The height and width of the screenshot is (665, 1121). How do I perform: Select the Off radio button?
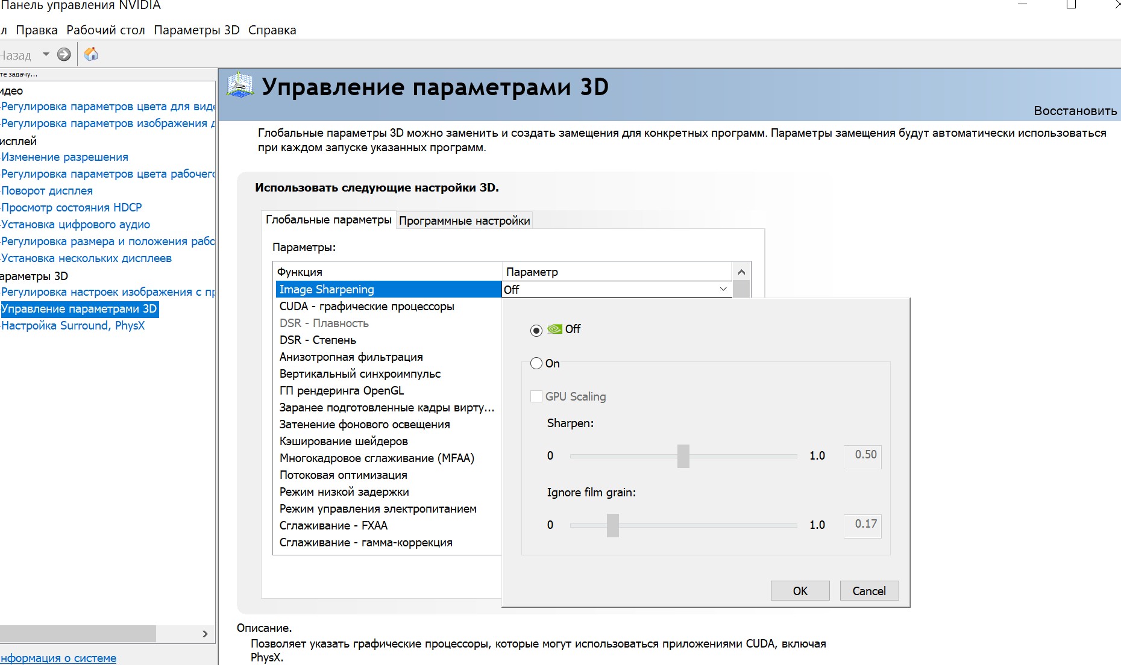[536, 330]
